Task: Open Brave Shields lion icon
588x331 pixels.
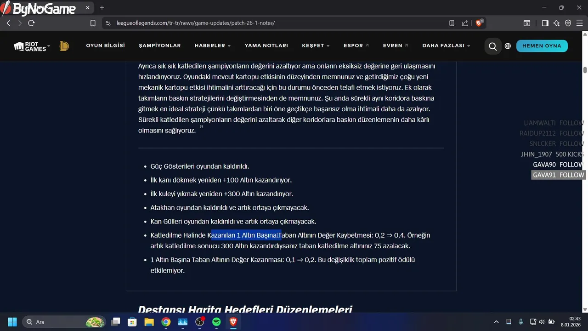Action: click(479, 23)
